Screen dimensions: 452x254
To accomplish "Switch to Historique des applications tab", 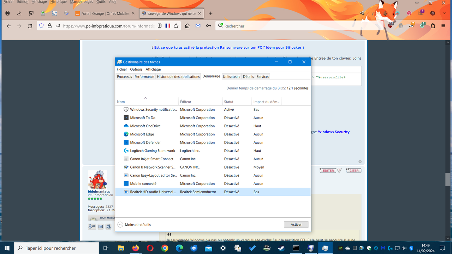I will click(x=178, y=77).
